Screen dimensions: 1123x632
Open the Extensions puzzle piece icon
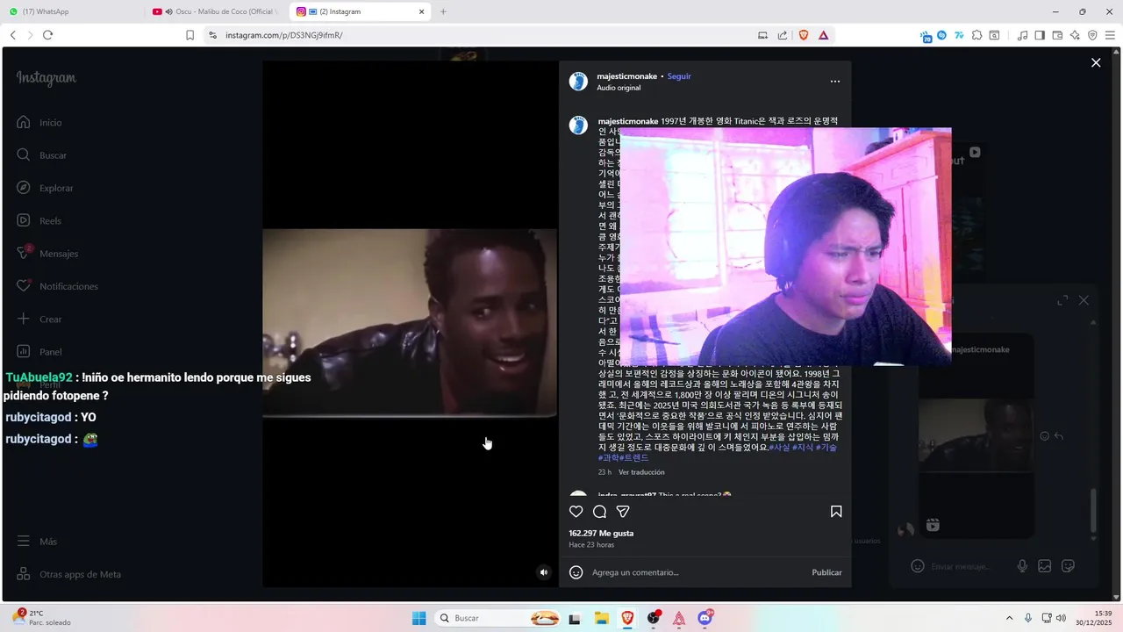[x=976, y=35]
